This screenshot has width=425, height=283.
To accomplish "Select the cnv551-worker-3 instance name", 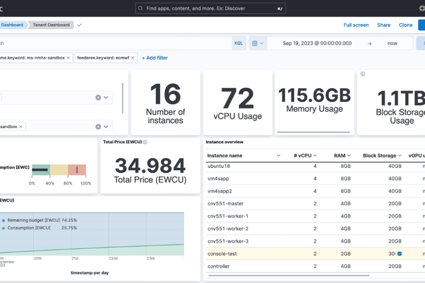I will pyautogui.click(x=228, y=241).
